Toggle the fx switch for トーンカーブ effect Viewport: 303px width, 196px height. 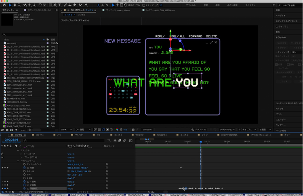[2, 154]
